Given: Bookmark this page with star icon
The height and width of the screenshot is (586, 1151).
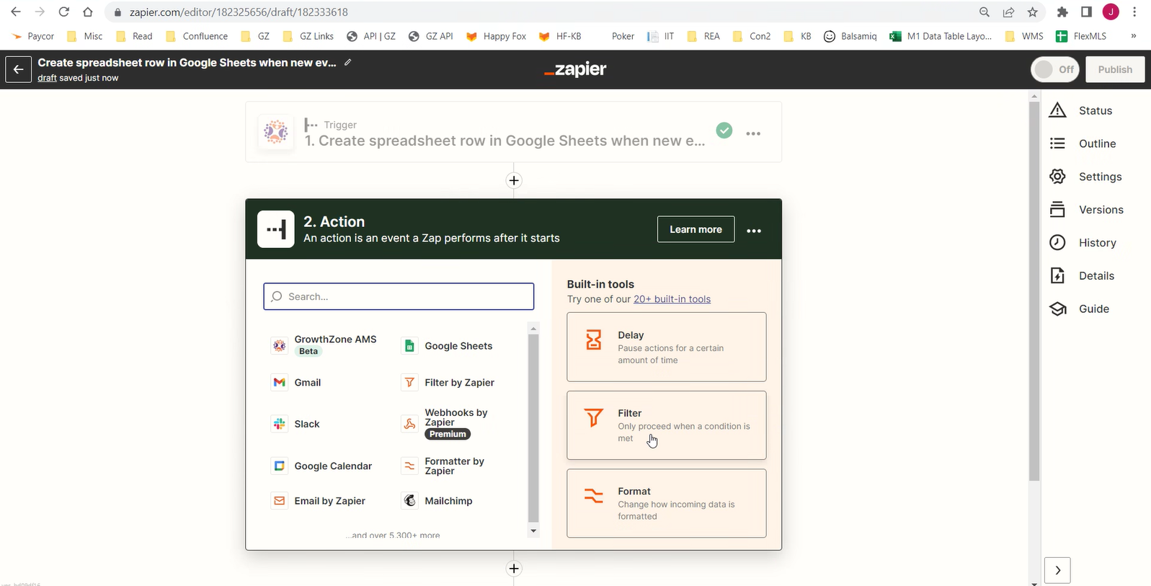Looking at the screenshot, I should 1032,12.
